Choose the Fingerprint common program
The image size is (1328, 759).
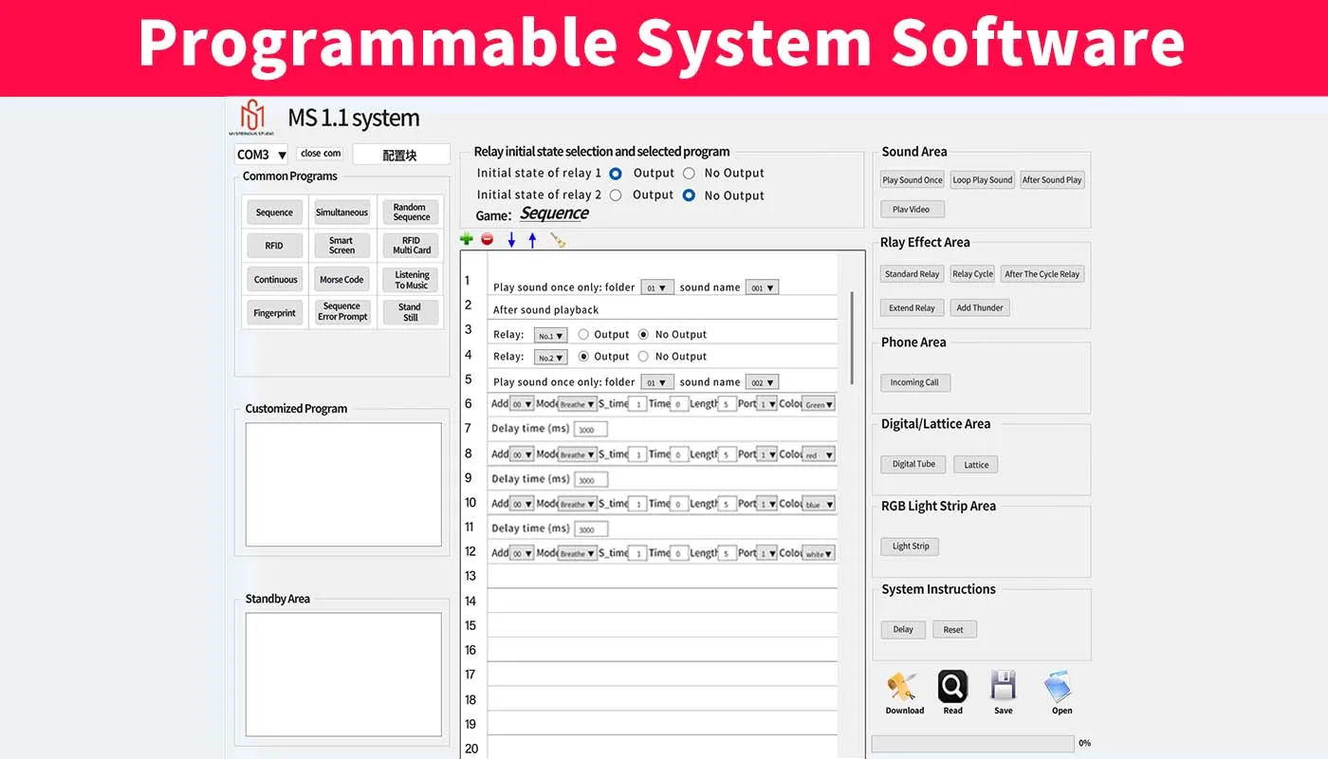click(x=274, y=313)
